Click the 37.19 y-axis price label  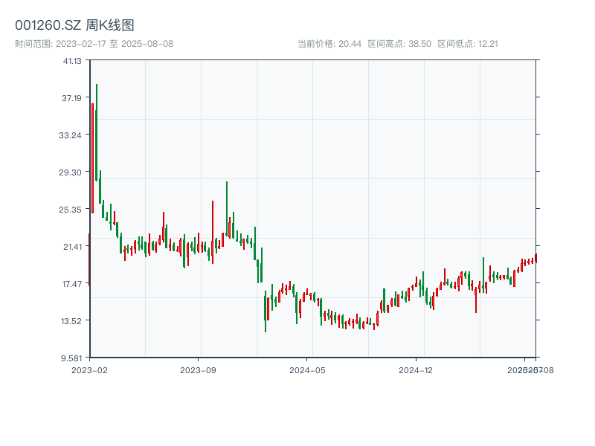click(72, 98)
